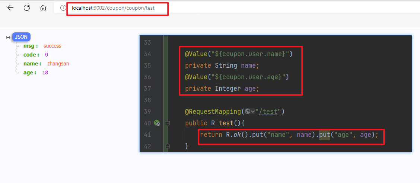
Task: Click the test() method name on line 40
Action: pos(226,123)
